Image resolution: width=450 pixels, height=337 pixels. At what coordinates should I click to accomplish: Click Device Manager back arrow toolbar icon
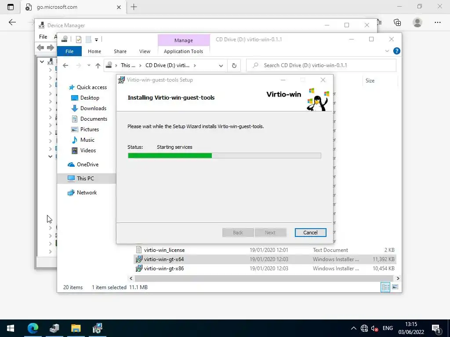(40, 47)
